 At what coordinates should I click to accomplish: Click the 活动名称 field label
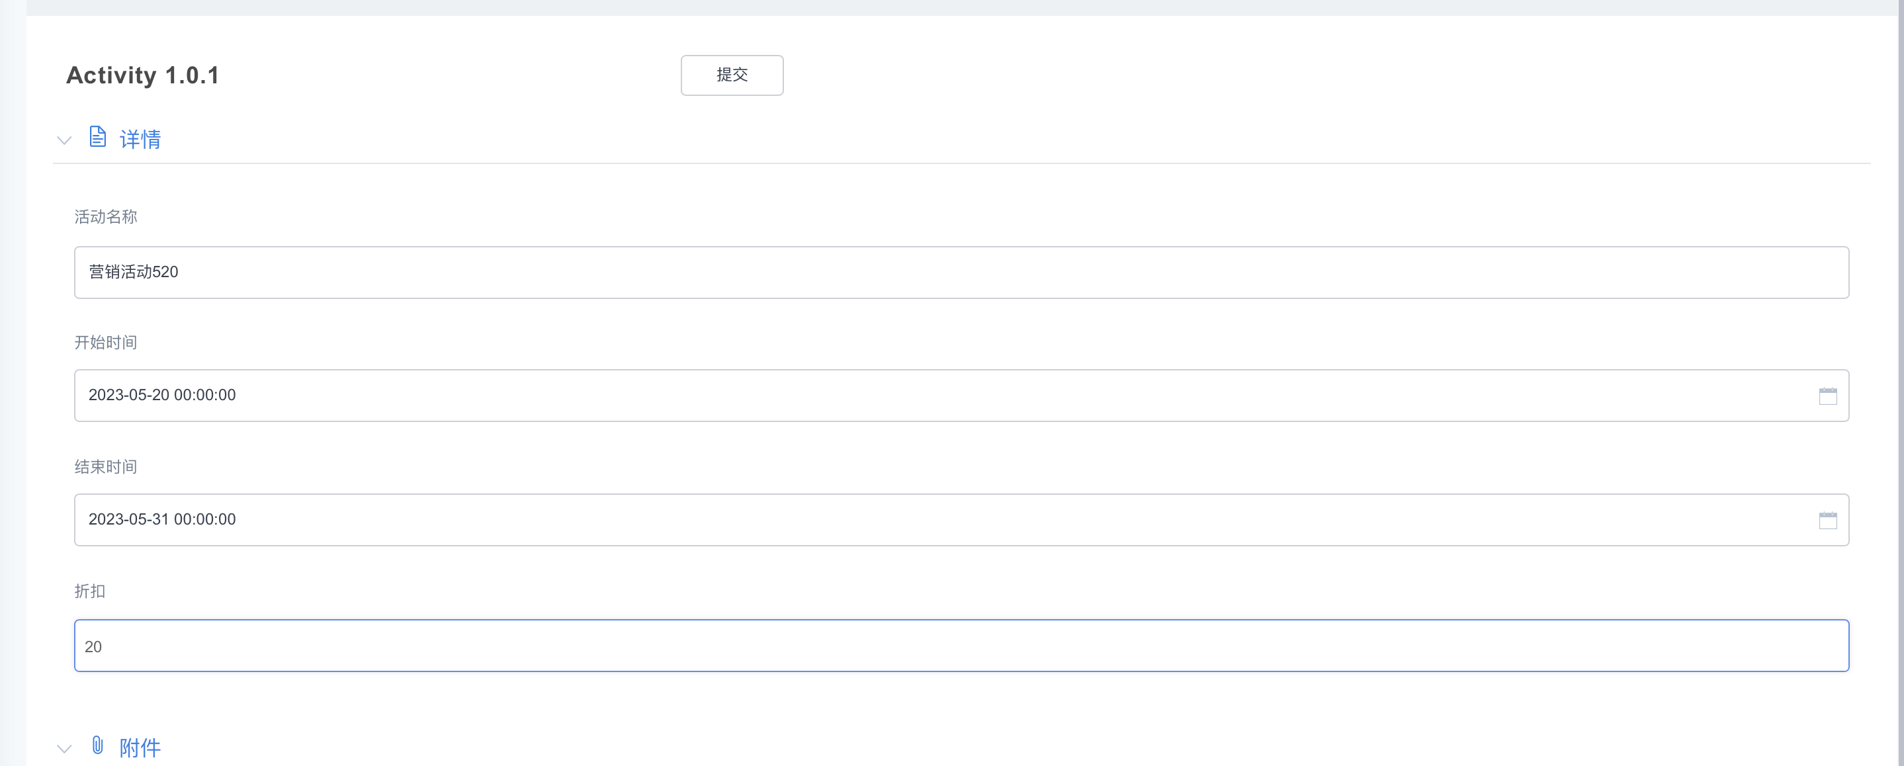click(106, 217)
